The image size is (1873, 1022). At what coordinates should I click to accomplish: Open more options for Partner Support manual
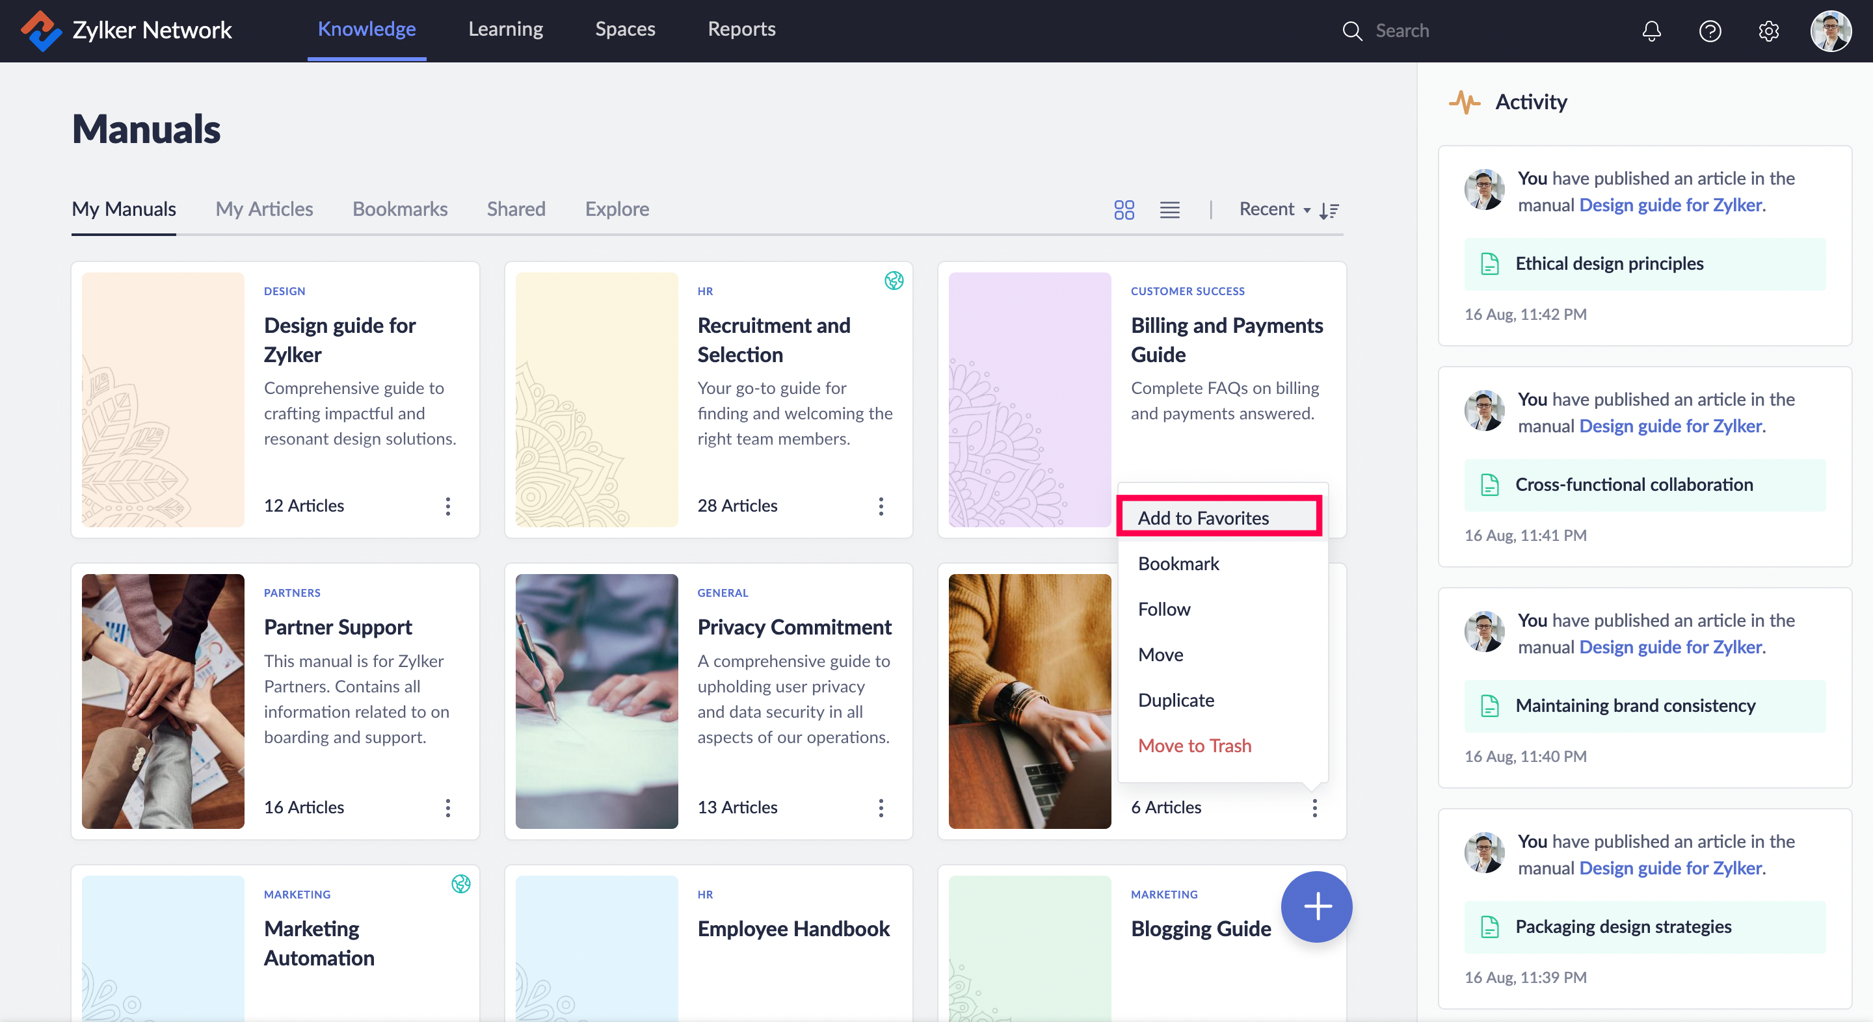point(448,807)
